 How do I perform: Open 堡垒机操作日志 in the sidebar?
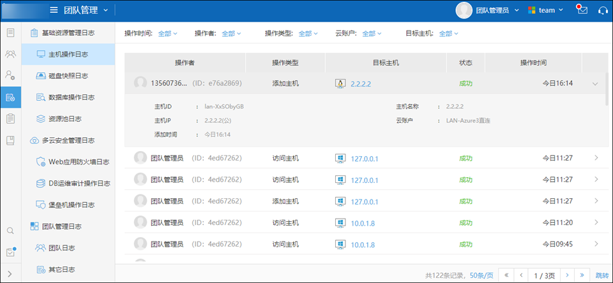click(68, 205)
